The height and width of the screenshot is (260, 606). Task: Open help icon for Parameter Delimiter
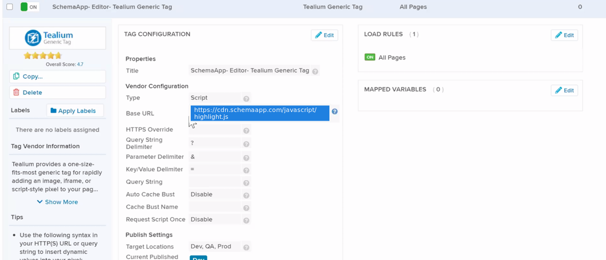point(246,158)
